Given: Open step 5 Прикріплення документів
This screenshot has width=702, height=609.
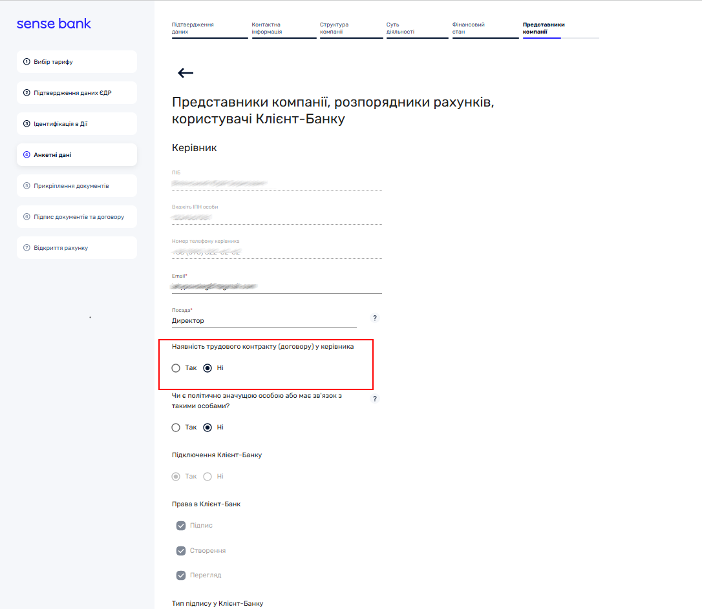Looking at the screenshot, I should 76,185.
